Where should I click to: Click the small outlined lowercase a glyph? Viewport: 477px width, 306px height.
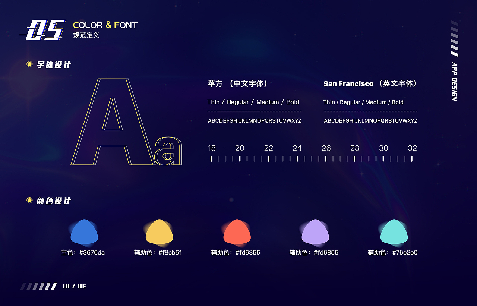tap(168, 151)
